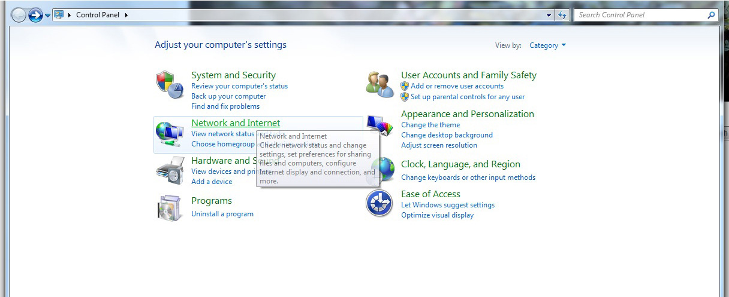Click the Control Panel icon in the address bar
Viewport: 729px width, 297px height.
pyautogui.click(x=59, y=14)
